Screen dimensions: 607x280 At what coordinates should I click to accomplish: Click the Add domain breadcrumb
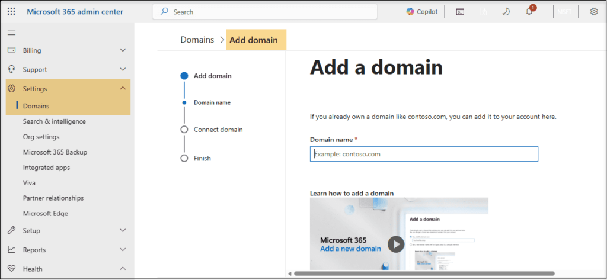[x=254, y=40]
